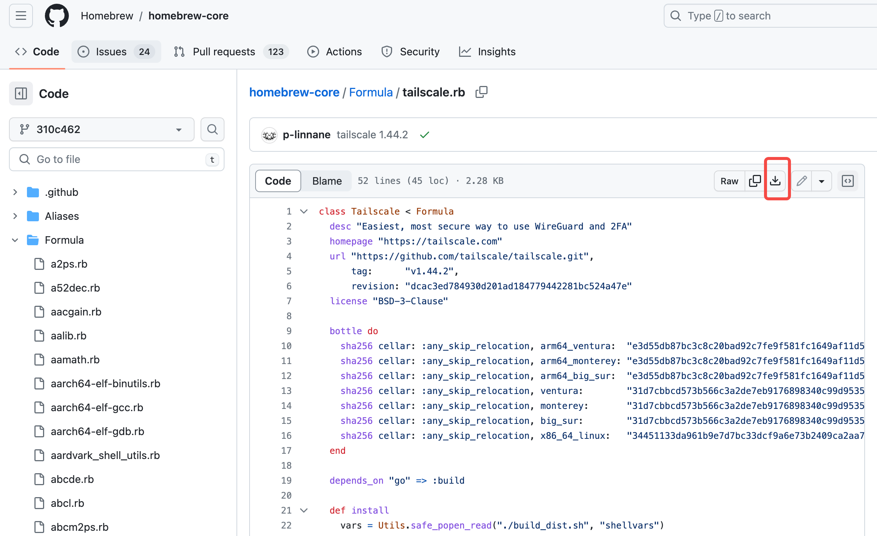This screenshot has height=536, width=877.
Task: Open aarch64-elf-gdb.rb file
Action: [97, 431]
